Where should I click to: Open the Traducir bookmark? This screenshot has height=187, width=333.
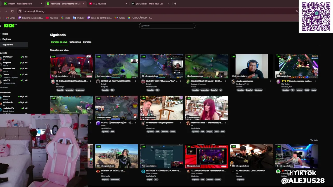pos(79,18)
